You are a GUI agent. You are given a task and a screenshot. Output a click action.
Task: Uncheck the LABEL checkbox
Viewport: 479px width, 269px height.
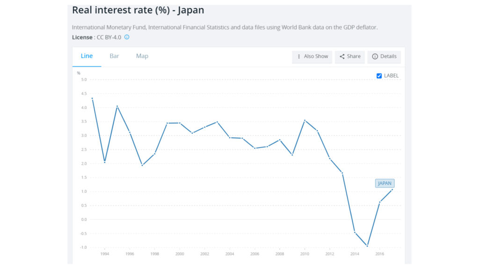click(379, 76)
